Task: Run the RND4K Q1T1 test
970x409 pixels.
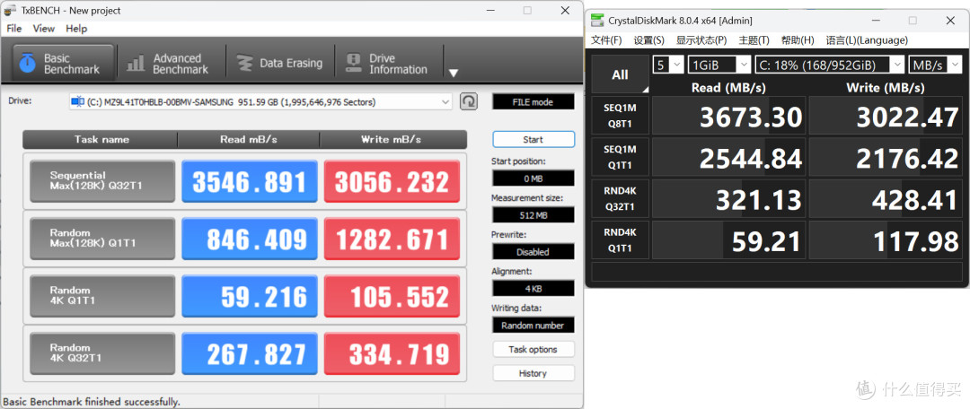Action: point(620,239)
